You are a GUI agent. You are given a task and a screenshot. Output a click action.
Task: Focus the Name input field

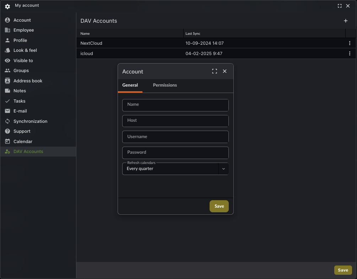[175, 105]
